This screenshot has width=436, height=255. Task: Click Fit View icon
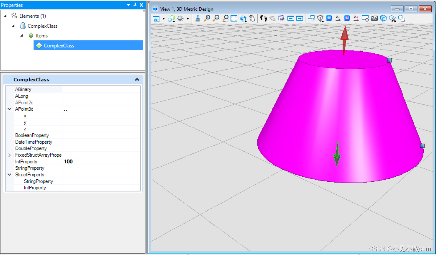point(234,18)
